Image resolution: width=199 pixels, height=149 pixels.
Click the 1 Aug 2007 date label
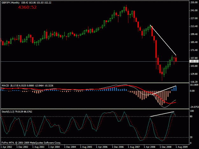[134, 147]
